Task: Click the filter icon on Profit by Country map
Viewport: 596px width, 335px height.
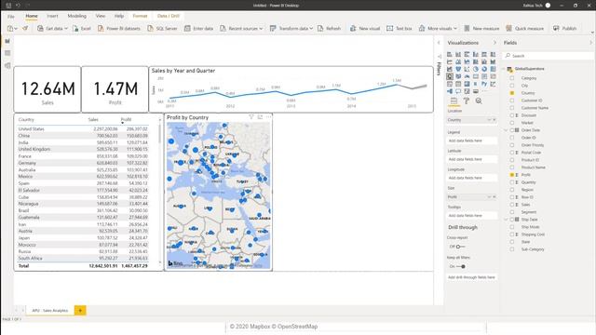Action: point(251,117)
